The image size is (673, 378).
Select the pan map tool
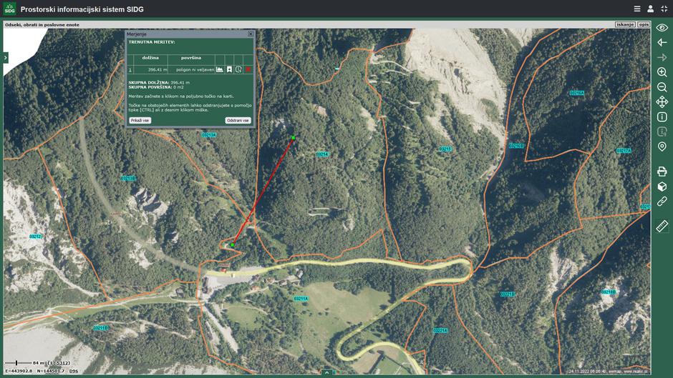pyautogui.click(x=662, y=102)
